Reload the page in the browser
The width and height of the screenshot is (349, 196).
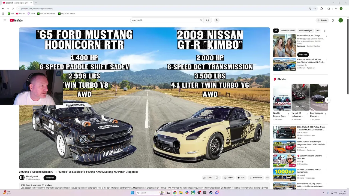(x=13, y=8)
